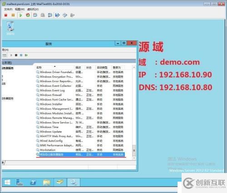
Task: Click the pause service icon
Action: (21, 55)
